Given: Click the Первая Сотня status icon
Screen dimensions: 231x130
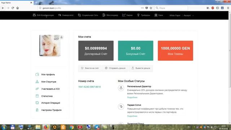Looking at the screenshot, I should pyautogui.click(x=121, y=107).
